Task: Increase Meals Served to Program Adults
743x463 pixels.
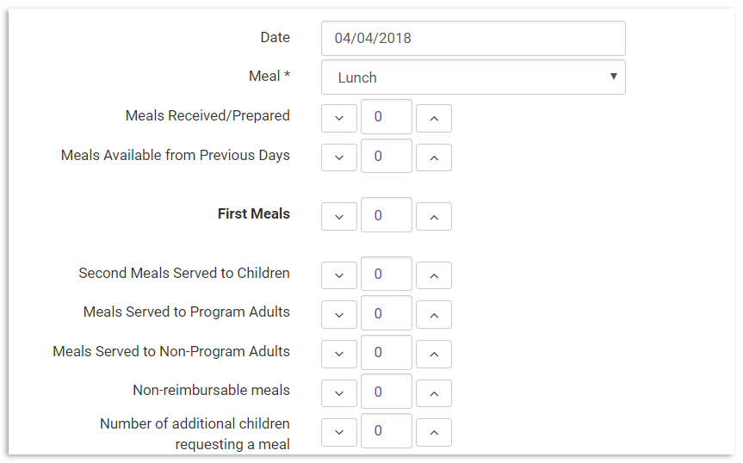Action: click(x=434, y=315)
